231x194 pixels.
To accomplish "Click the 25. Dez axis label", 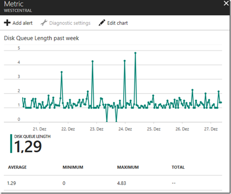I will (154, 129).
